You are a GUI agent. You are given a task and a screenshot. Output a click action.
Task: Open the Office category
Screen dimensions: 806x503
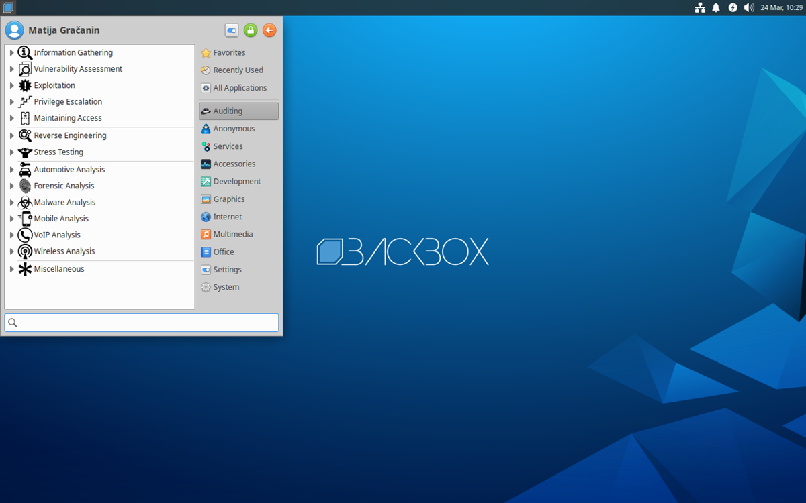(x=238, y=252)
